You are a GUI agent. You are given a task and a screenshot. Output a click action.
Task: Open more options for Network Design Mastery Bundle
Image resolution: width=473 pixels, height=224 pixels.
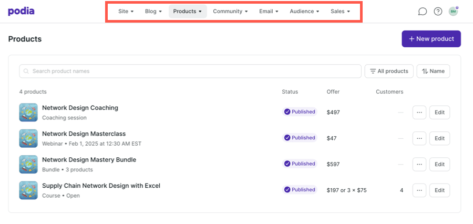tap(419, 164)
